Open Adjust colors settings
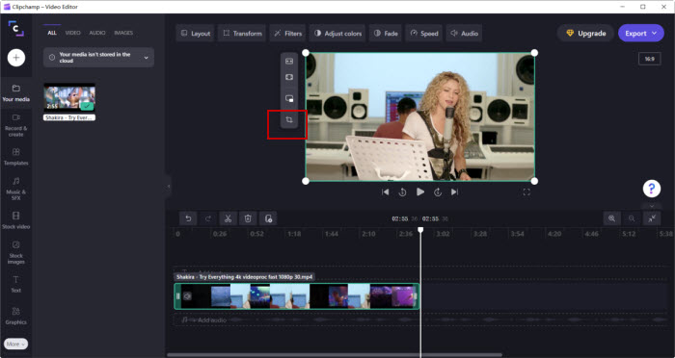675x358 pixels. [x=337, y=33]
